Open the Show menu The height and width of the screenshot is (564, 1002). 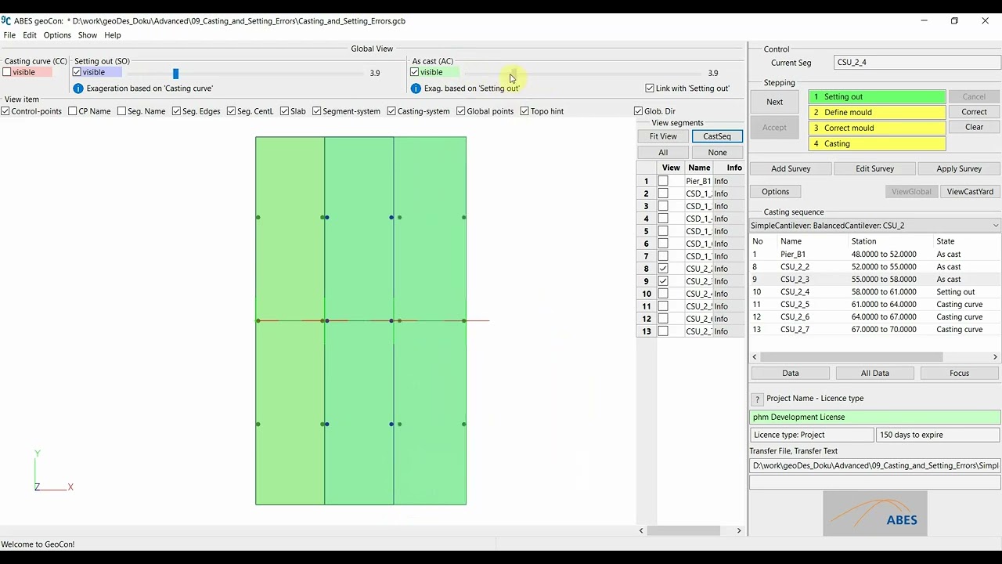click(88, 35)
